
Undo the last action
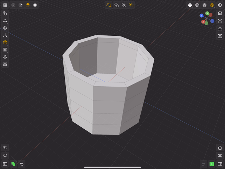[x=22, y=164]
